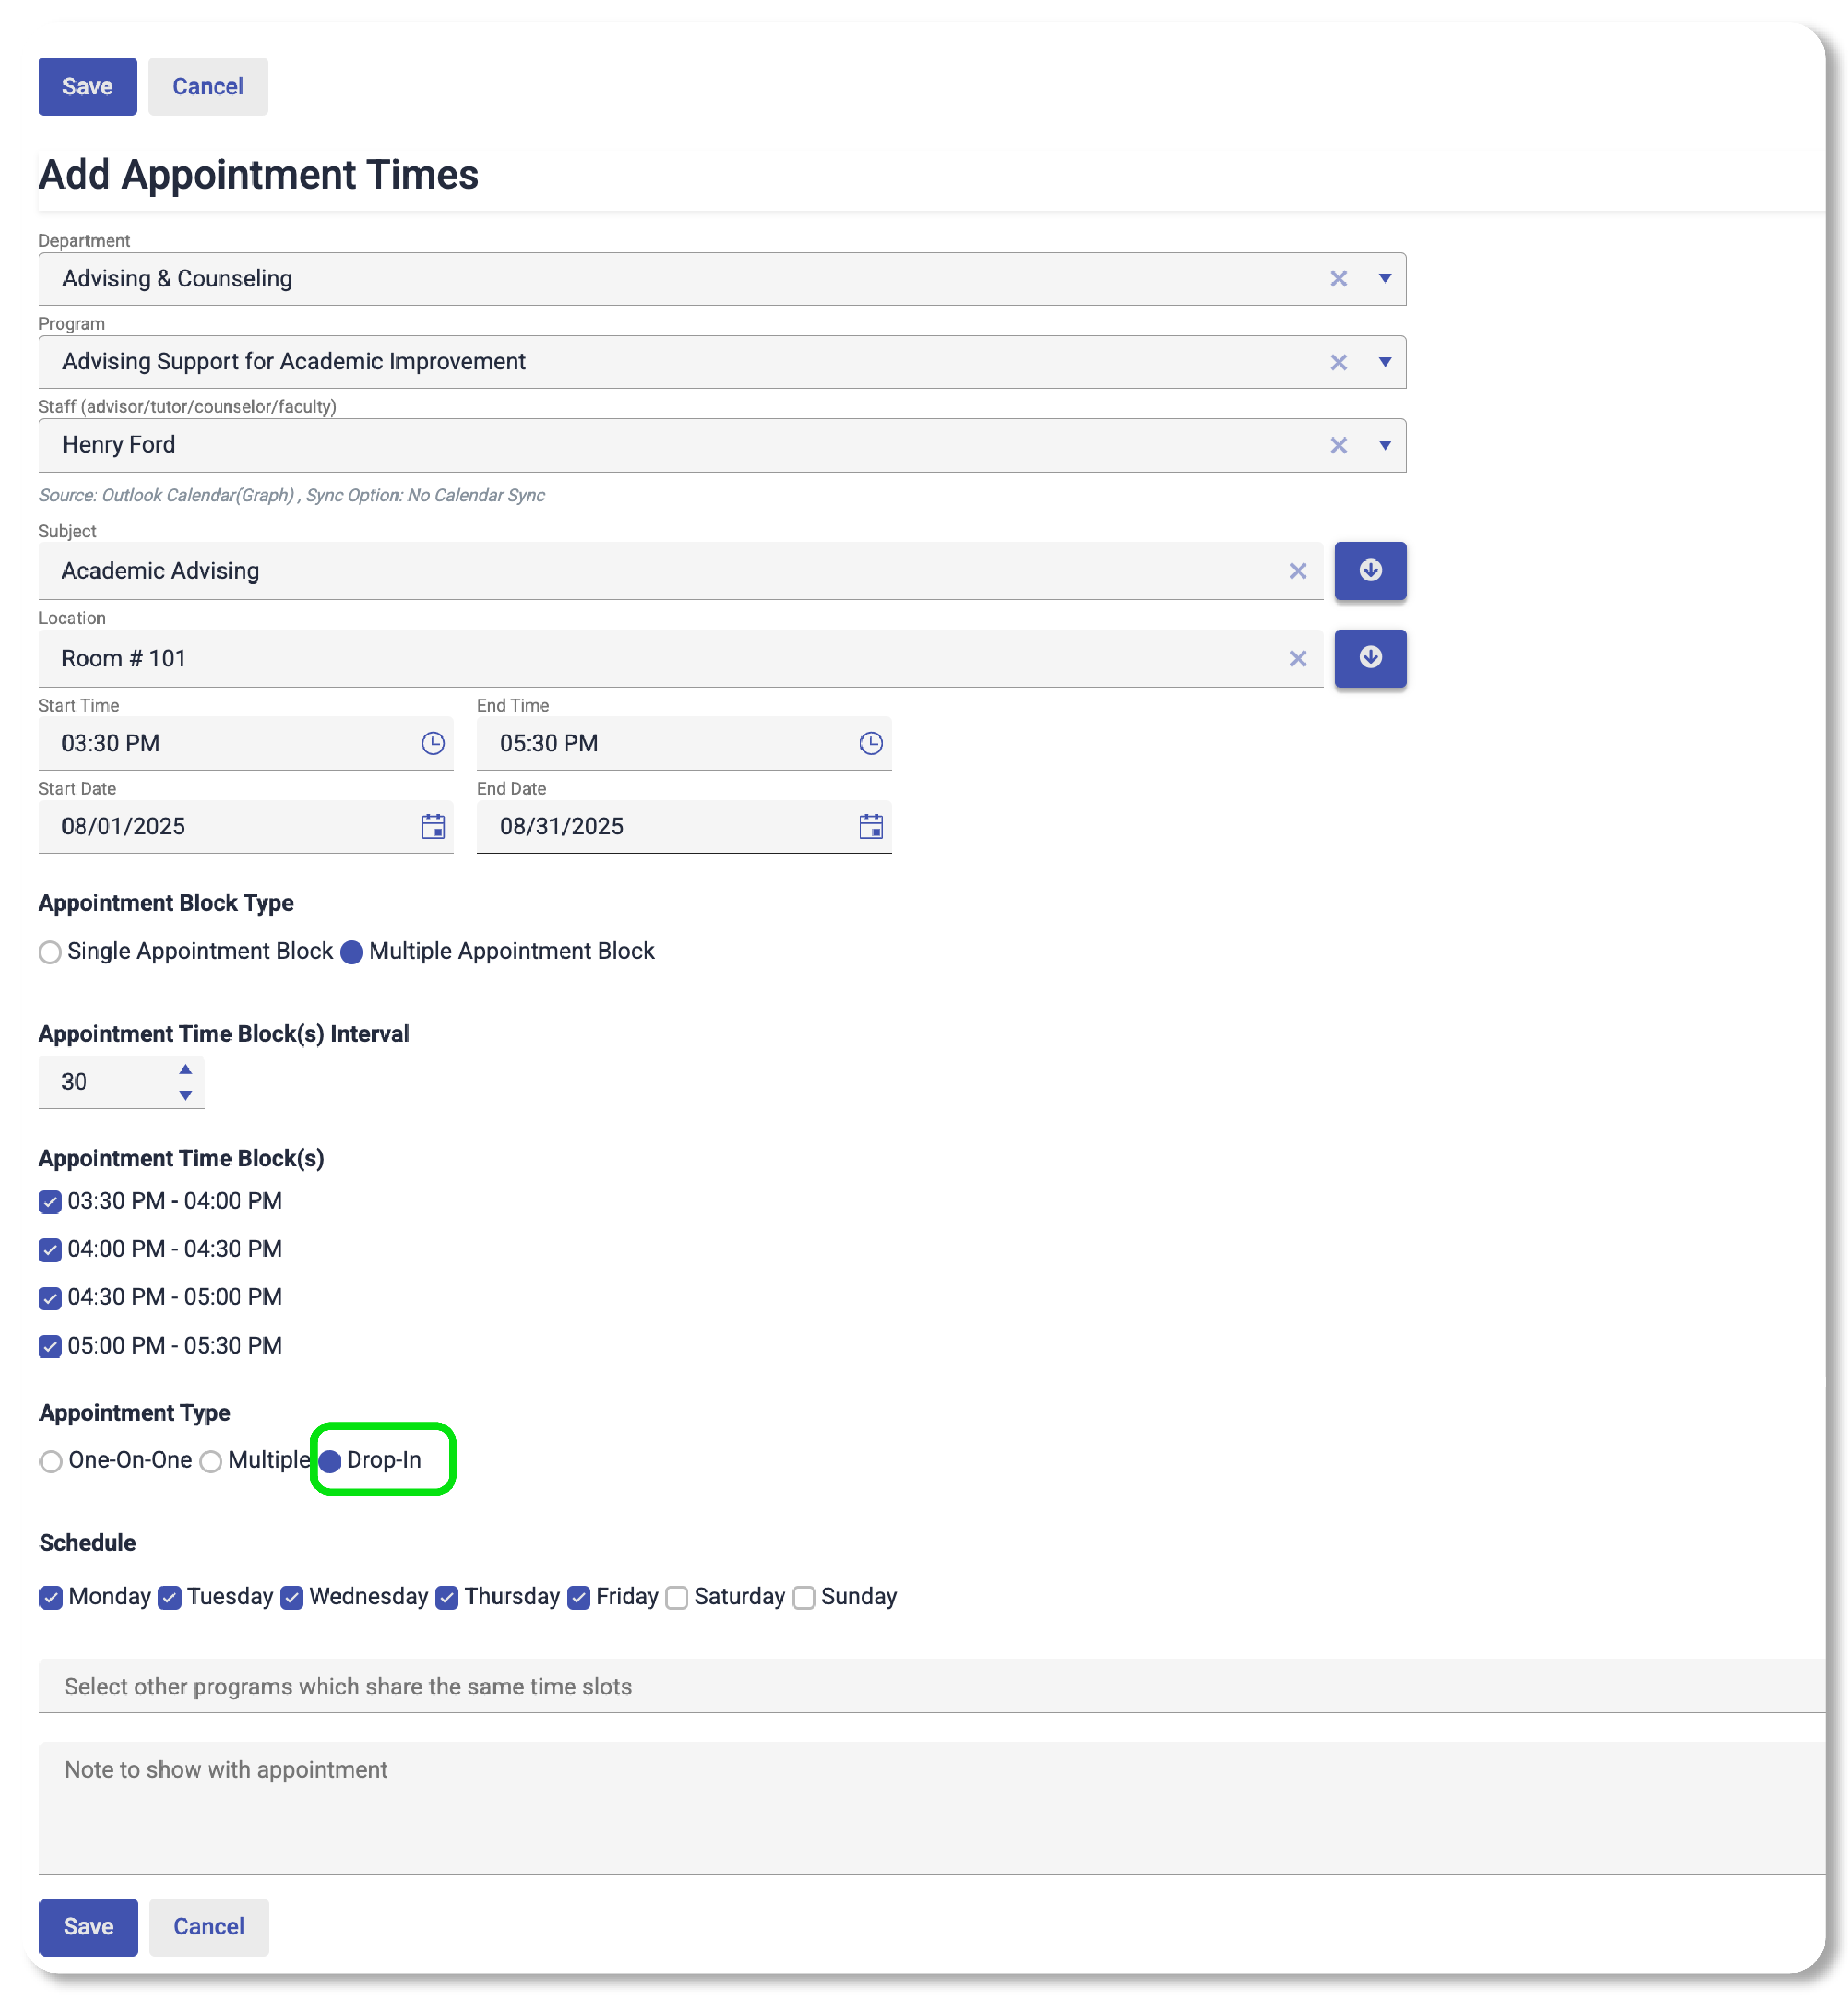
Task: Increase the interval with up arrow
Action: (x=185, y=1069)
